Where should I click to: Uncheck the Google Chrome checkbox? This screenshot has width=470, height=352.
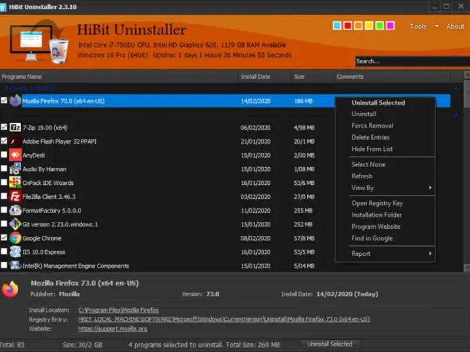pos(4,238)
